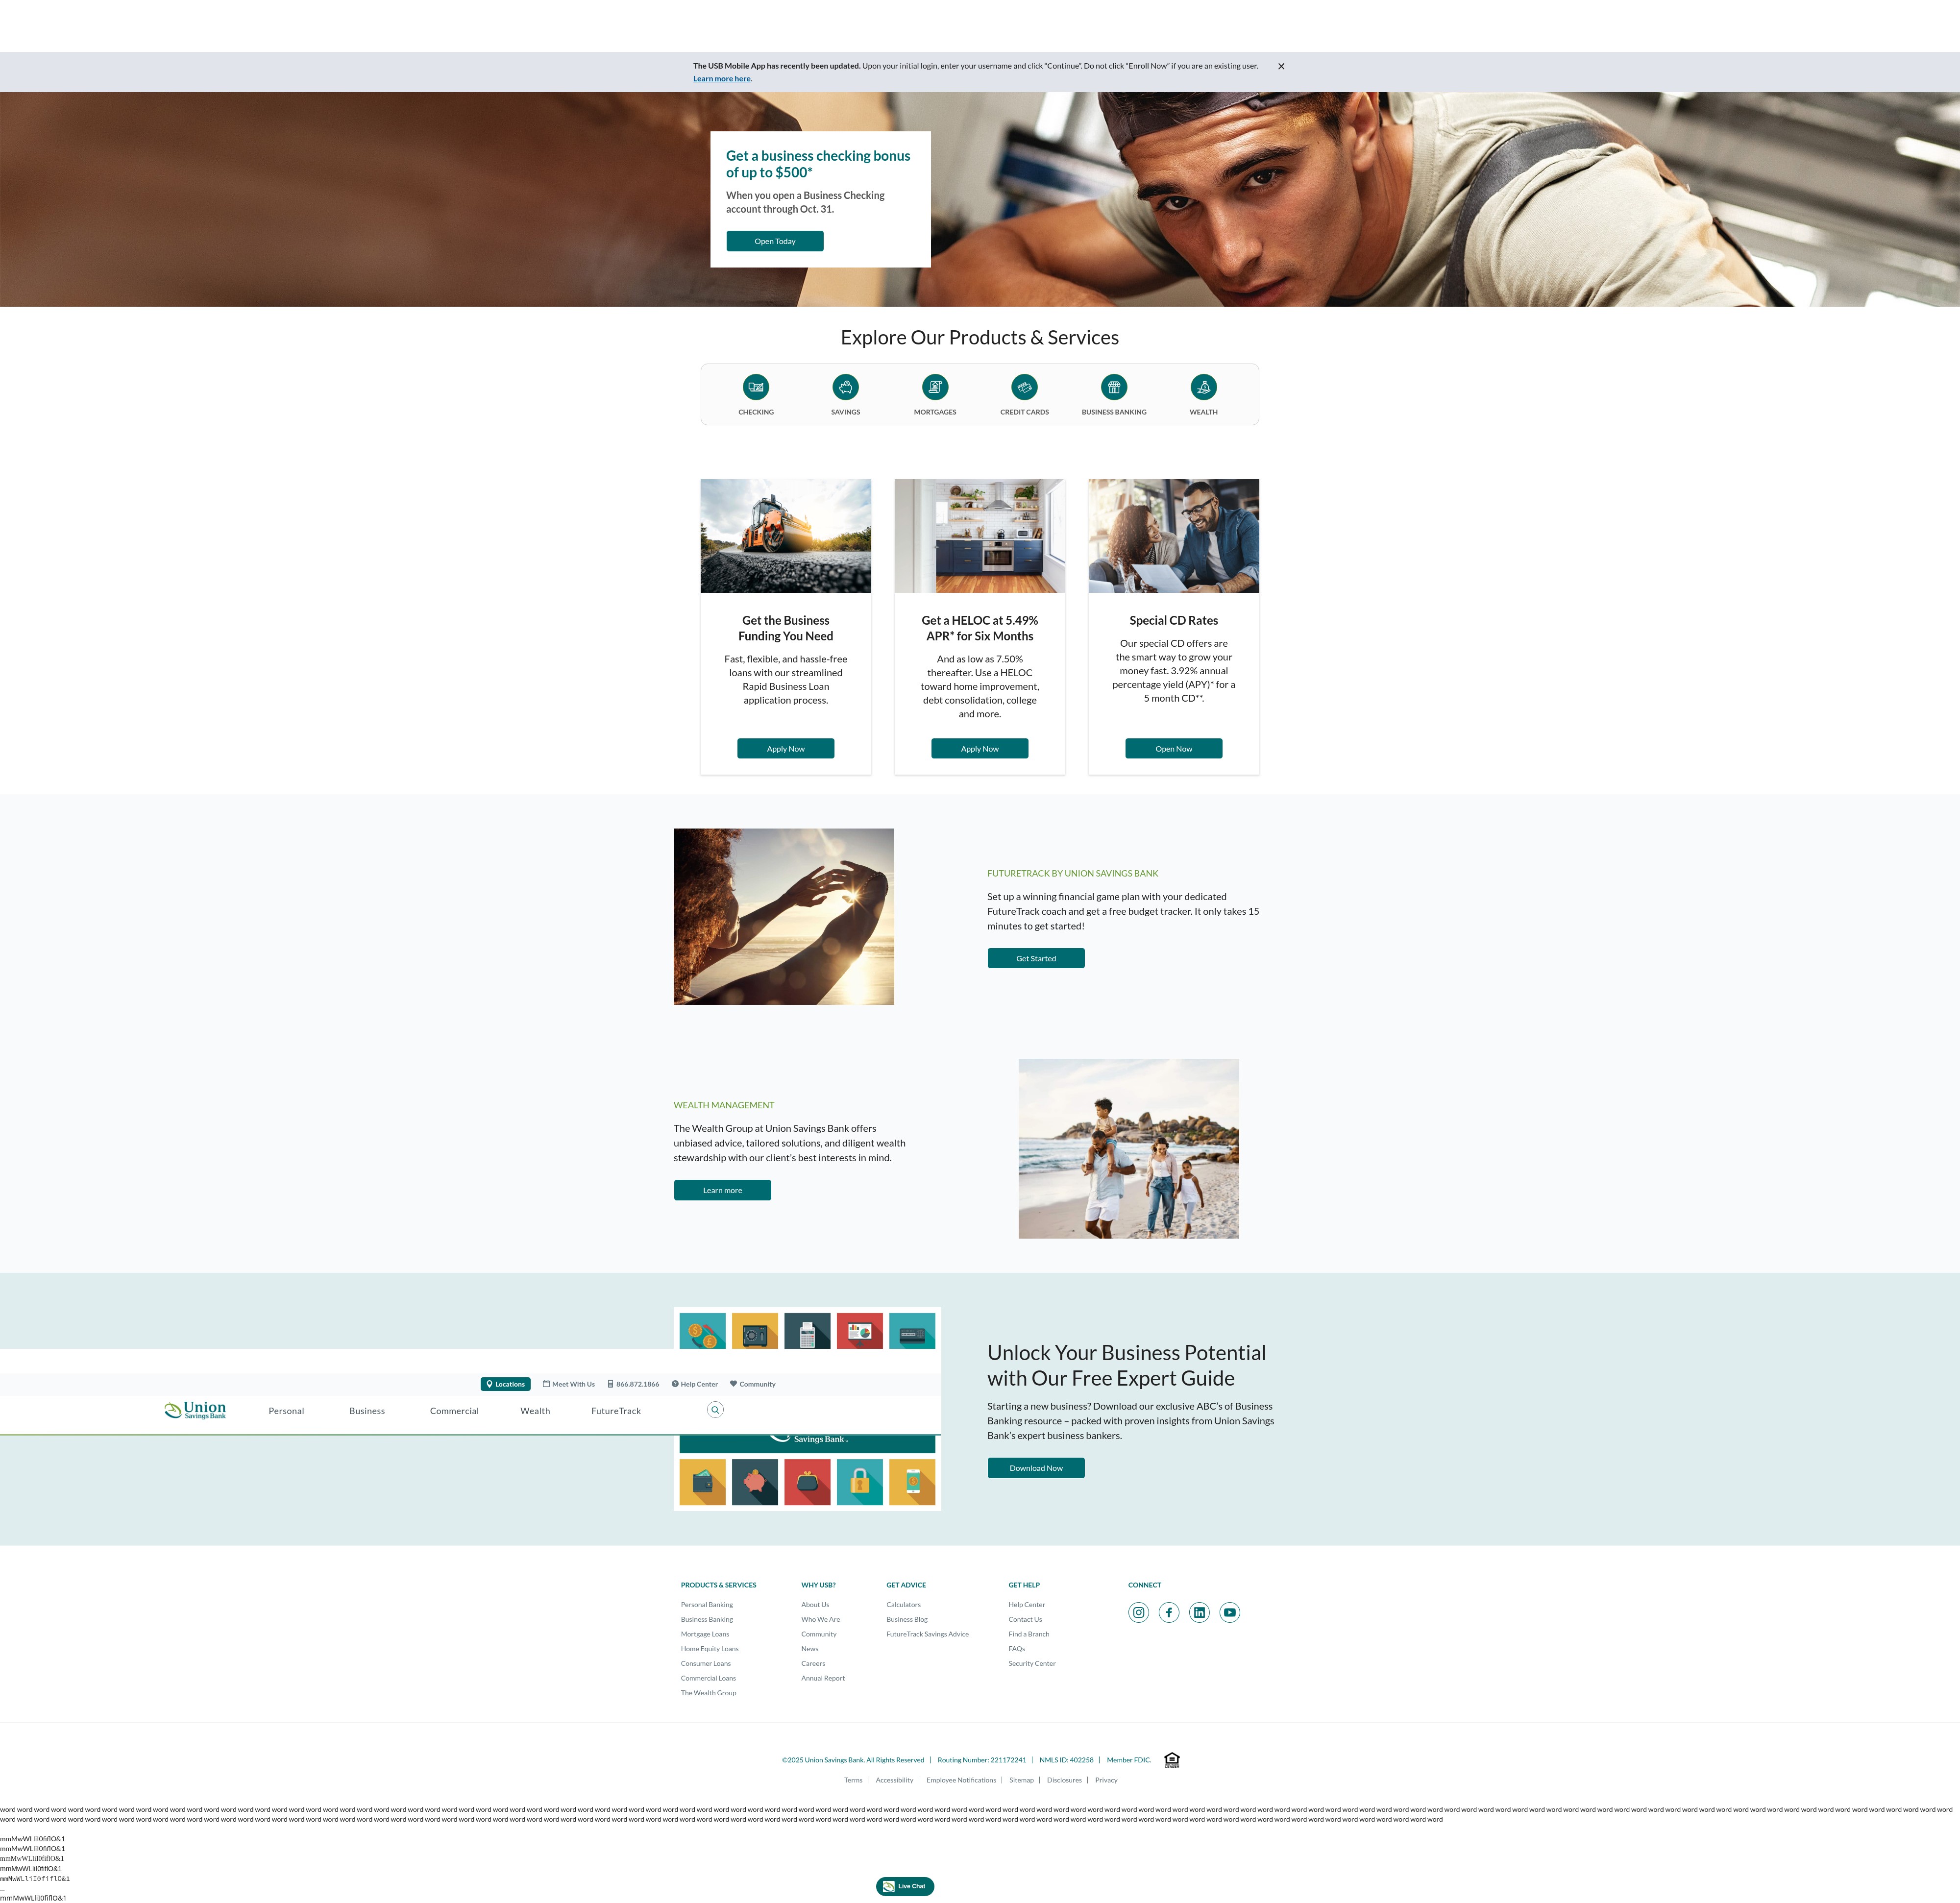Viewport: 1960px width, 1903px height.
Task: Open the Business menu
Action: point(367,1411)
